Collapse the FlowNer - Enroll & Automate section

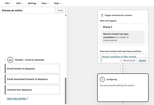tap(5, 60)
